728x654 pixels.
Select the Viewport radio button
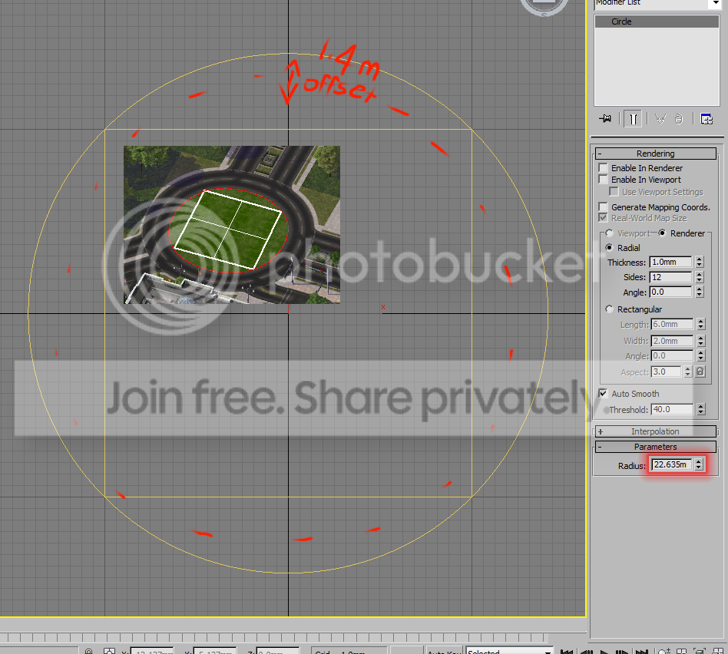(x=610, y=233)
